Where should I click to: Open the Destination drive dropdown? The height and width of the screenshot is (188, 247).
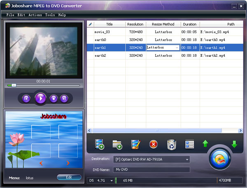pos(187,160)
